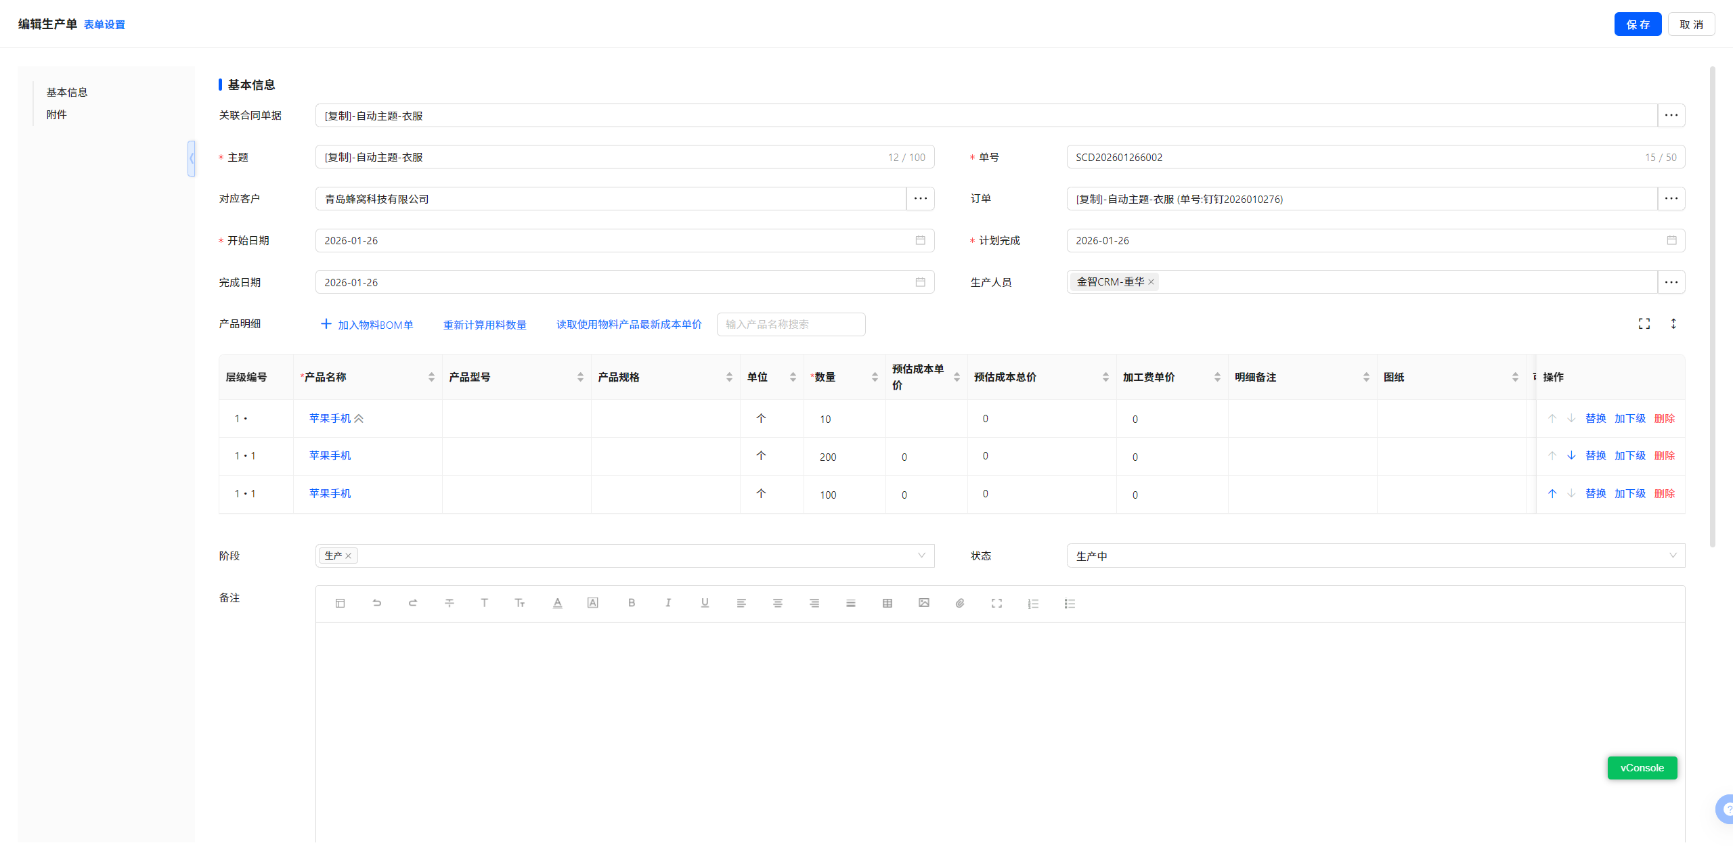Expand product table to fullscreen
Viewport: 1733px width, 860px height.
coord(1644,324)
